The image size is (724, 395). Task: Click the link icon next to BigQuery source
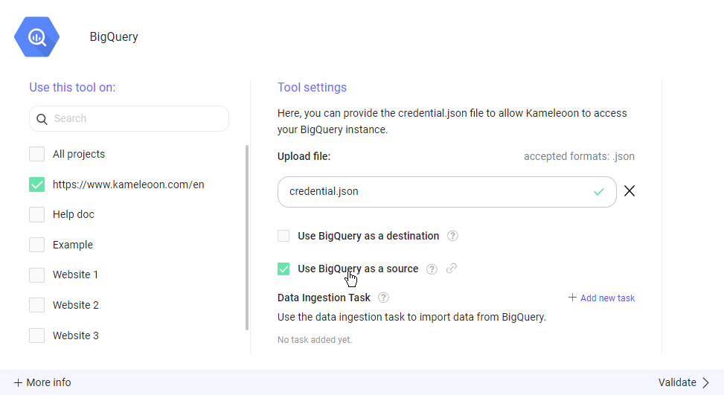451,269
